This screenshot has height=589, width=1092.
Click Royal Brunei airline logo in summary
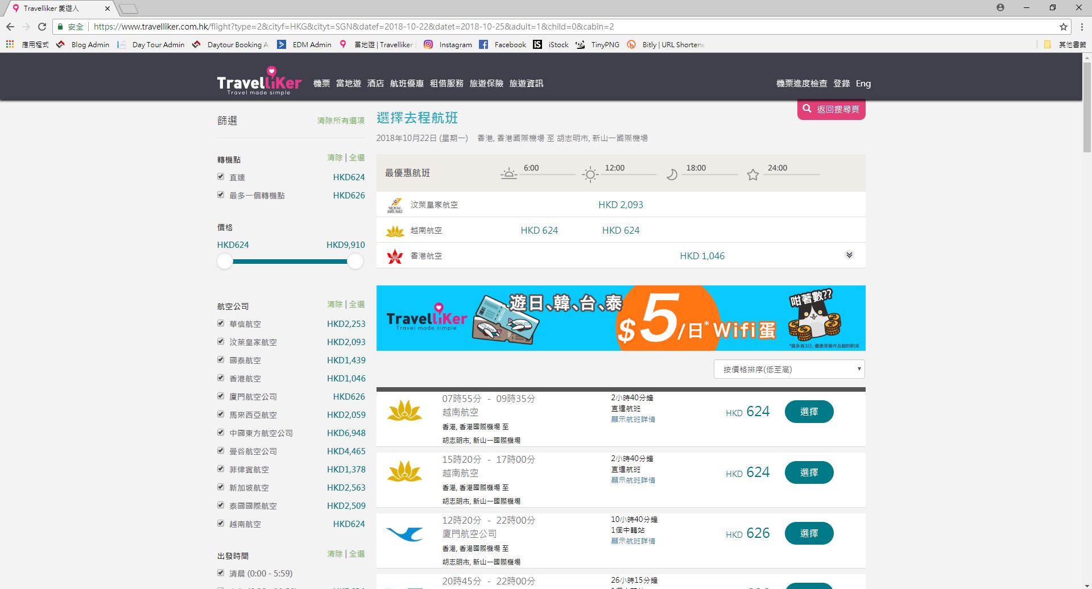point(395,205)
